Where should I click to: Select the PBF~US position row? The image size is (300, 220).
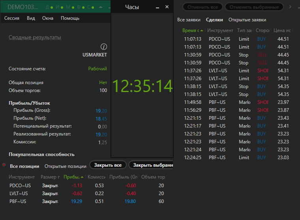coord(87,201)
